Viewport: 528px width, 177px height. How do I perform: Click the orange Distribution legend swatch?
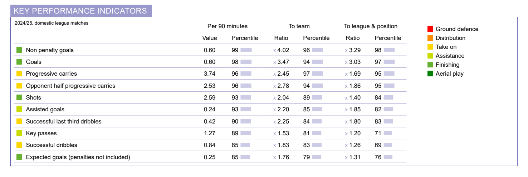tap(430, 38)
